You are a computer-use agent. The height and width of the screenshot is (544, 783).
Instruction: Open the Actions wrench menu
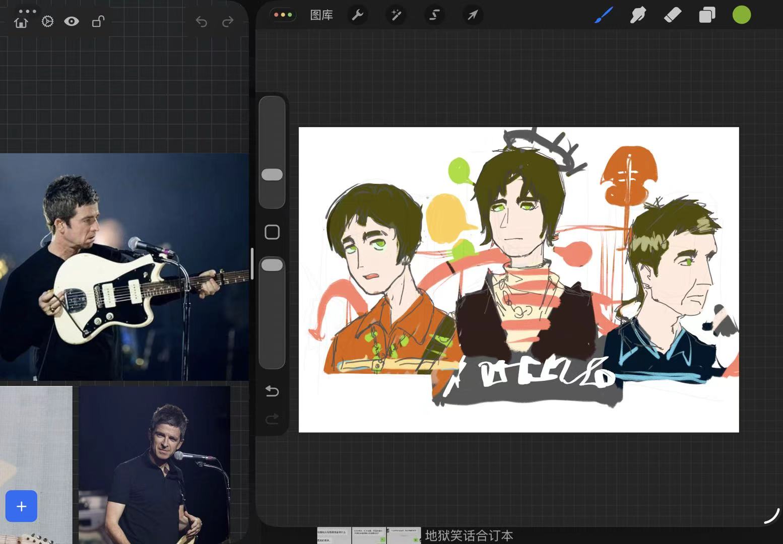point(358,15)
